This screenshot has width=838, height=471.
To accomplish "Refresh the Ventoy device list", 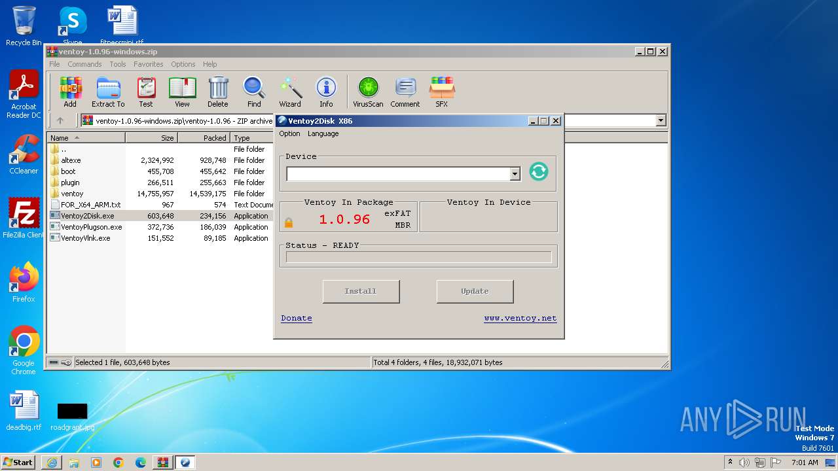I will tap(539, 171).
